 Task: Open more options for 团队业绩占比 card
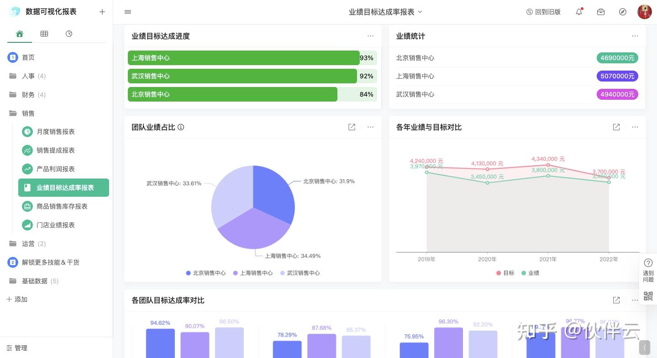pos(370,127)
